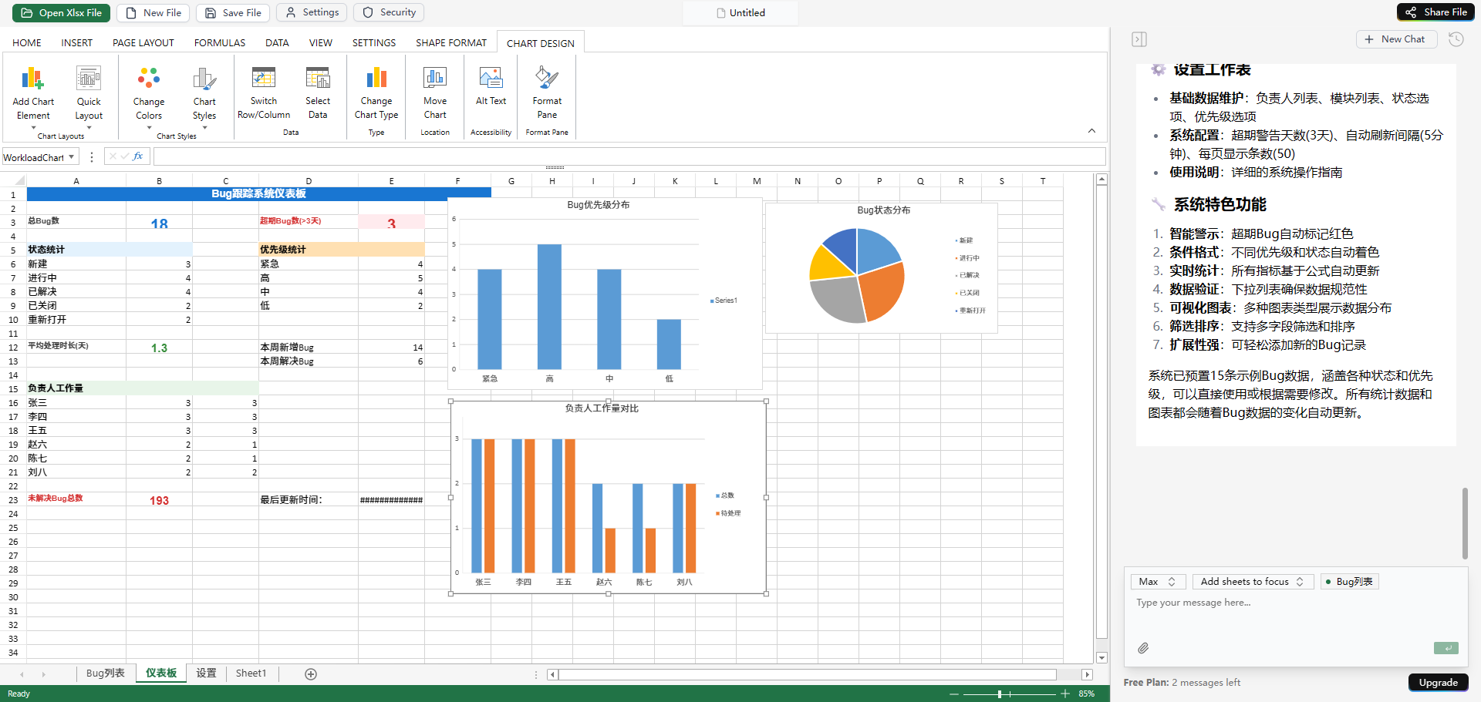Click the Open Xlsx File button

61,13
